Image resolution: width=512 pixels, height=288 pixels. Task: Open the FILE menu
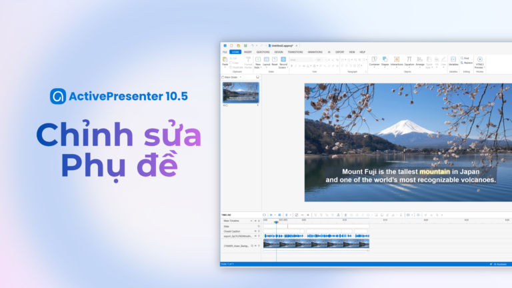pos(225,52)
